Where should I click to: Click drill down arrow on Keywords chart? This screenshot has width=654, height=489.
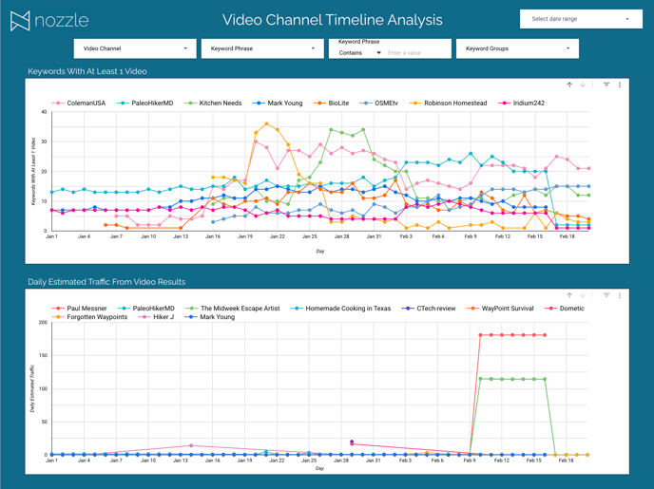(583, 85)
